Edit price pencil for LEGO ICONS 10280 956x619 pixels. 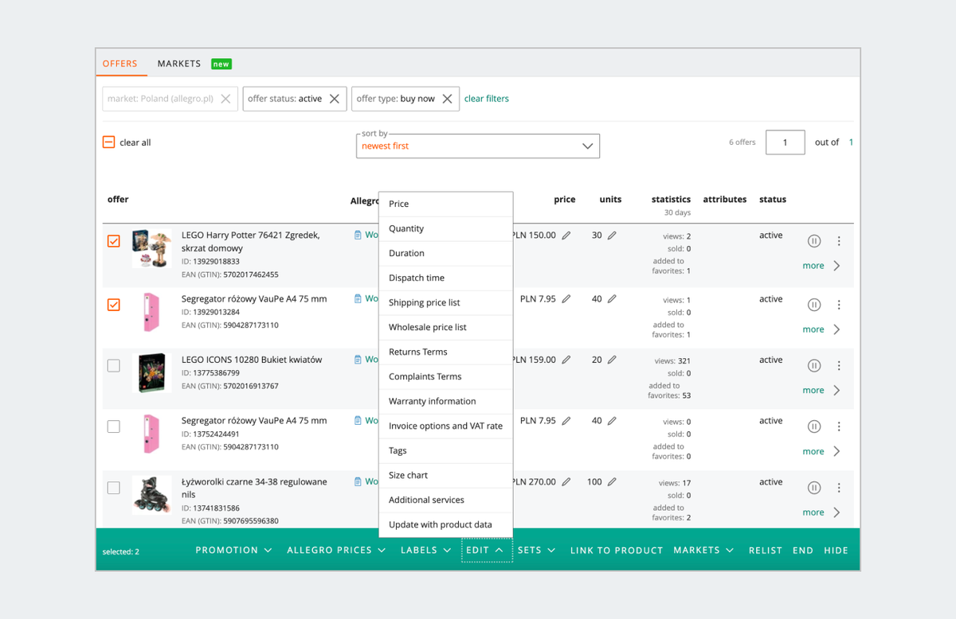pyautogui.click(x=566, y=360)
